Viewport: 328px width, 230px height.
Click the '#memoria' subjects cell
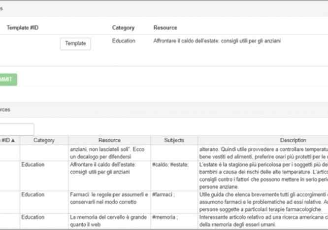coord(165,217)
